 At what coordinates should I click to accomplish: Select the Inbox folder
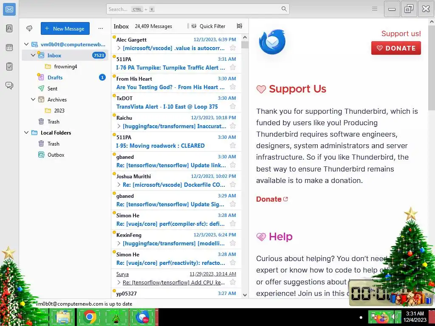click(x=65, y=55)
